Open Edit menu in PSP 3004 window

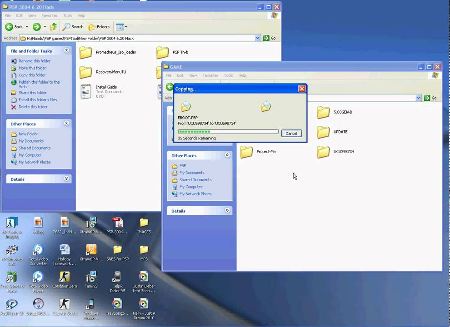[19, 15]
